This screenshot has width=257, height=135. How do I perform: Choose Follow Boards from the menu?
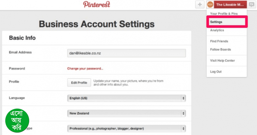pyautogui.click(x=221, y=50)
